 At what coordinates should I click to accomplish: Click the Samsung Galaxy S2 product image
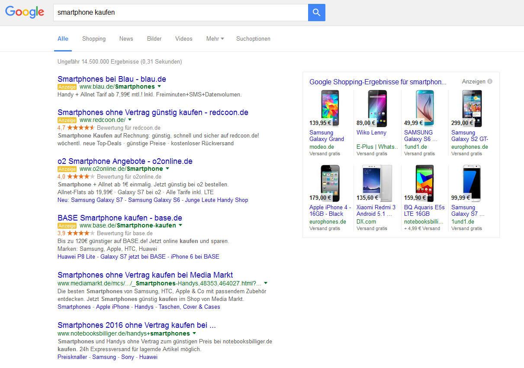(472, 108)
